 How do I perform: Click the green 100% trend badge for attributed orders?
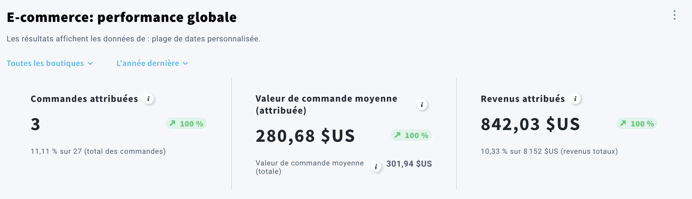click(x=186, y=123)
